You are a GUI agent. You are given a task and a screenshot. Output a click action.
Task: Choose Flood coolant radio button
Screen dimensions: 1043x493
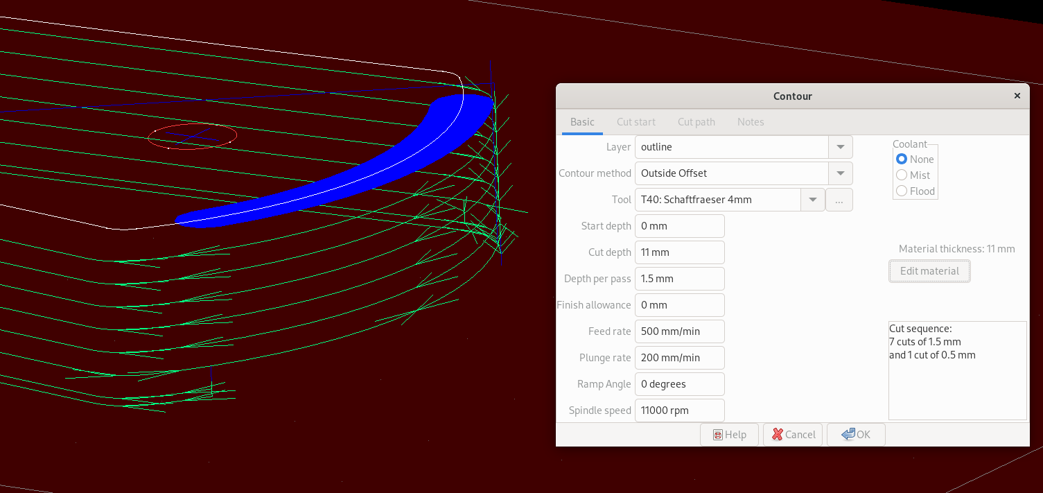click(x=902, y=191)
